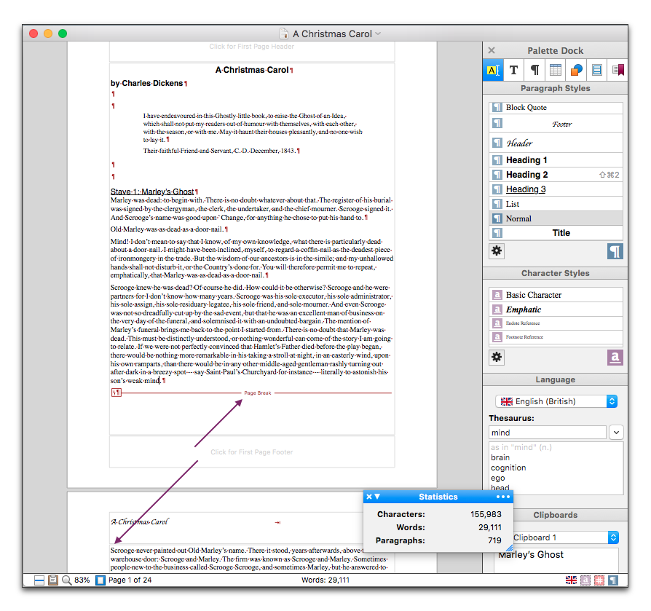Click the 'A Christmas Carol' document title text
The height and width of the screenshot is (611, 651).
point(252,70)
